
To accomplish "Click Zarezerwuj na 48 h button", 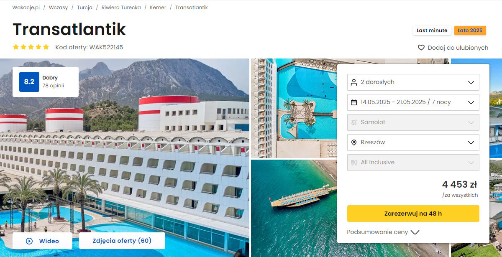I will [x=413, y=214].
